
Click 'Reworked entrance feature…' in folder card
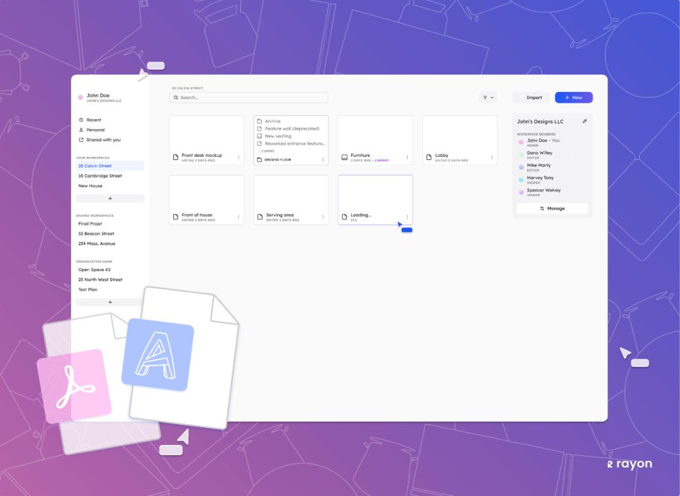[x=295, y=143]
